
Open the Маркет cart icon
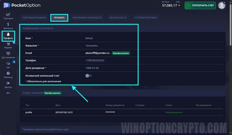coord(8,44)
